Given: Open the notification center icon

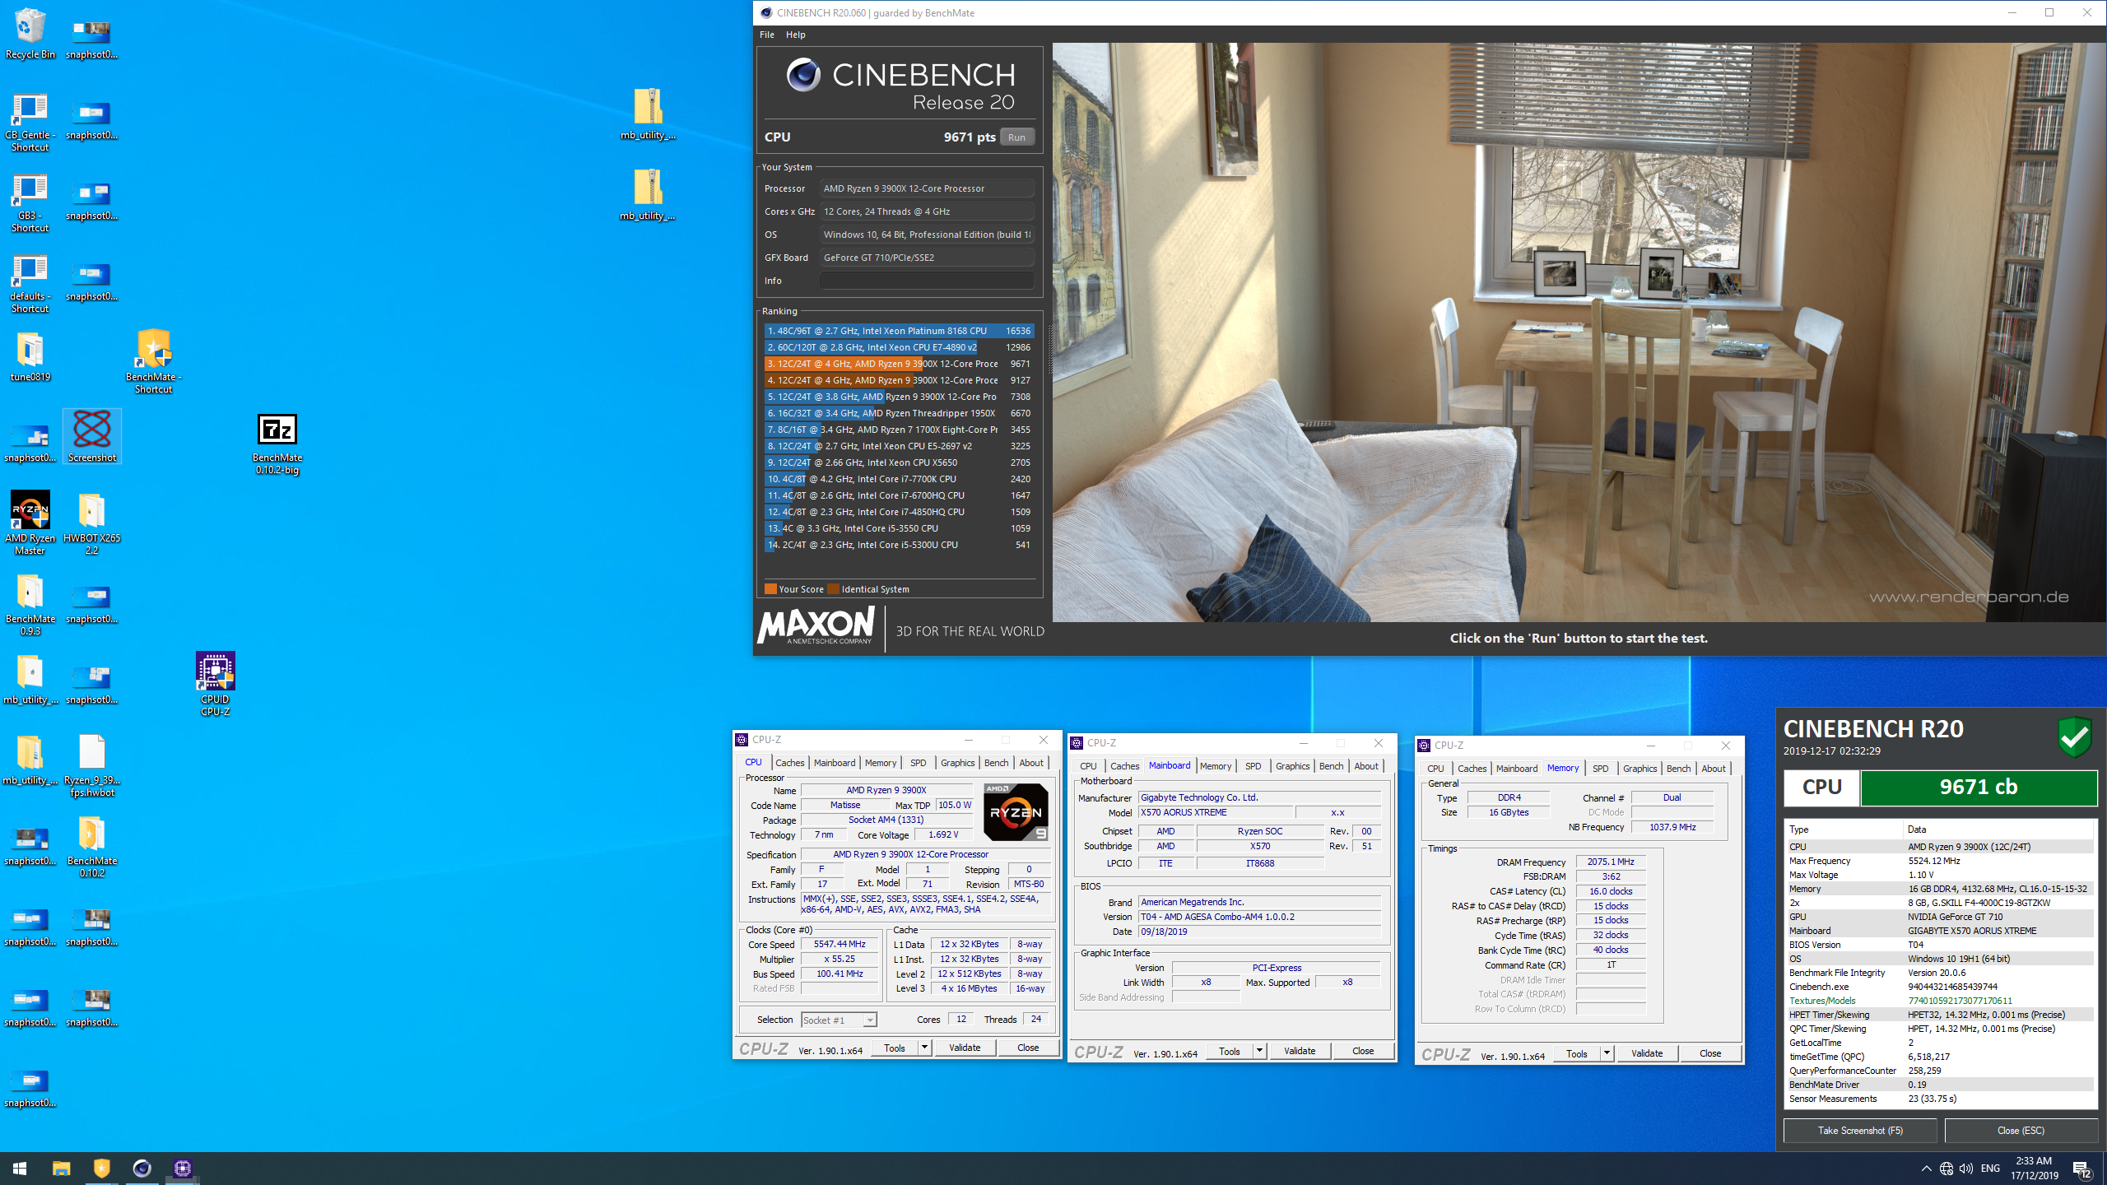Looking at the screenshot, I should (2082, 1169).
